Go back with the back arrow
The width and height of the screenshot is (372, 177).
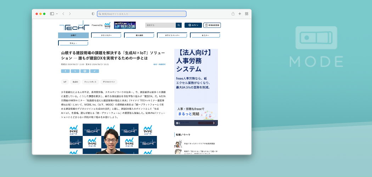63,14
